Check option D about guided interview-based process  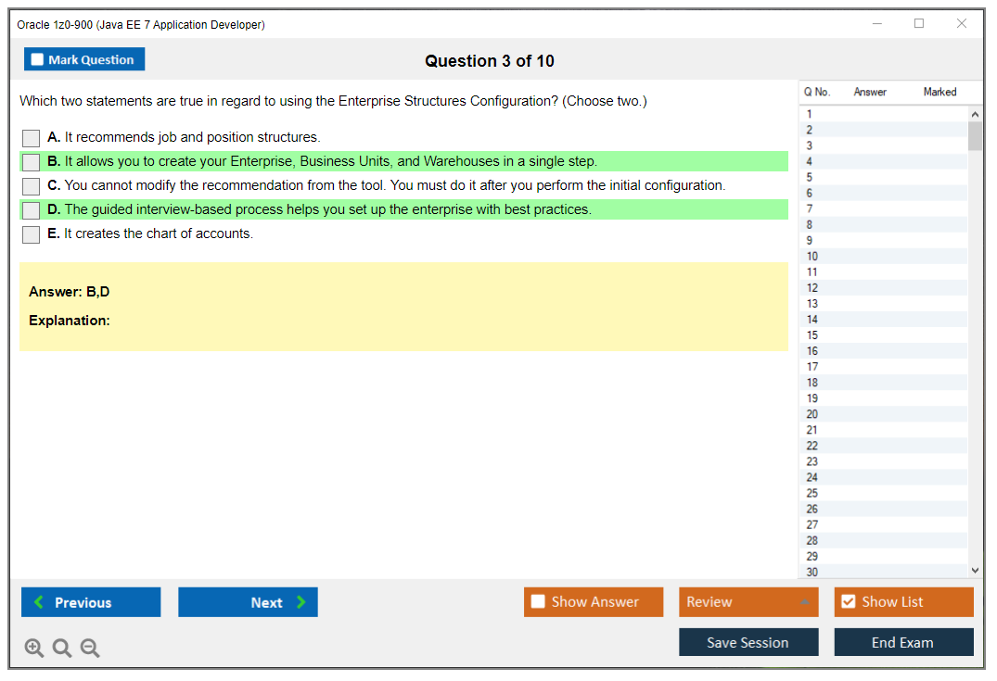pos(31,209)
